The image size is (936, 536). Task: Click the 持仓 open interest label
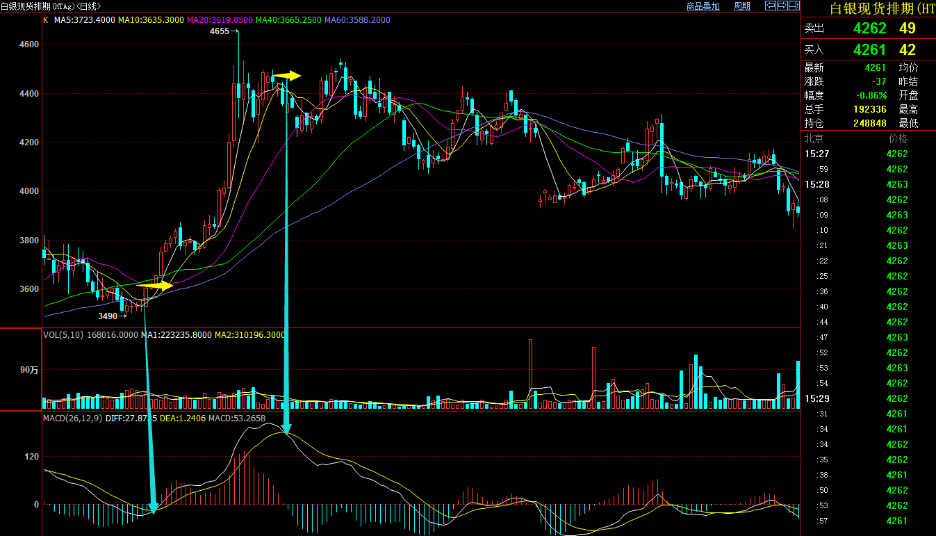coord(814,124)
